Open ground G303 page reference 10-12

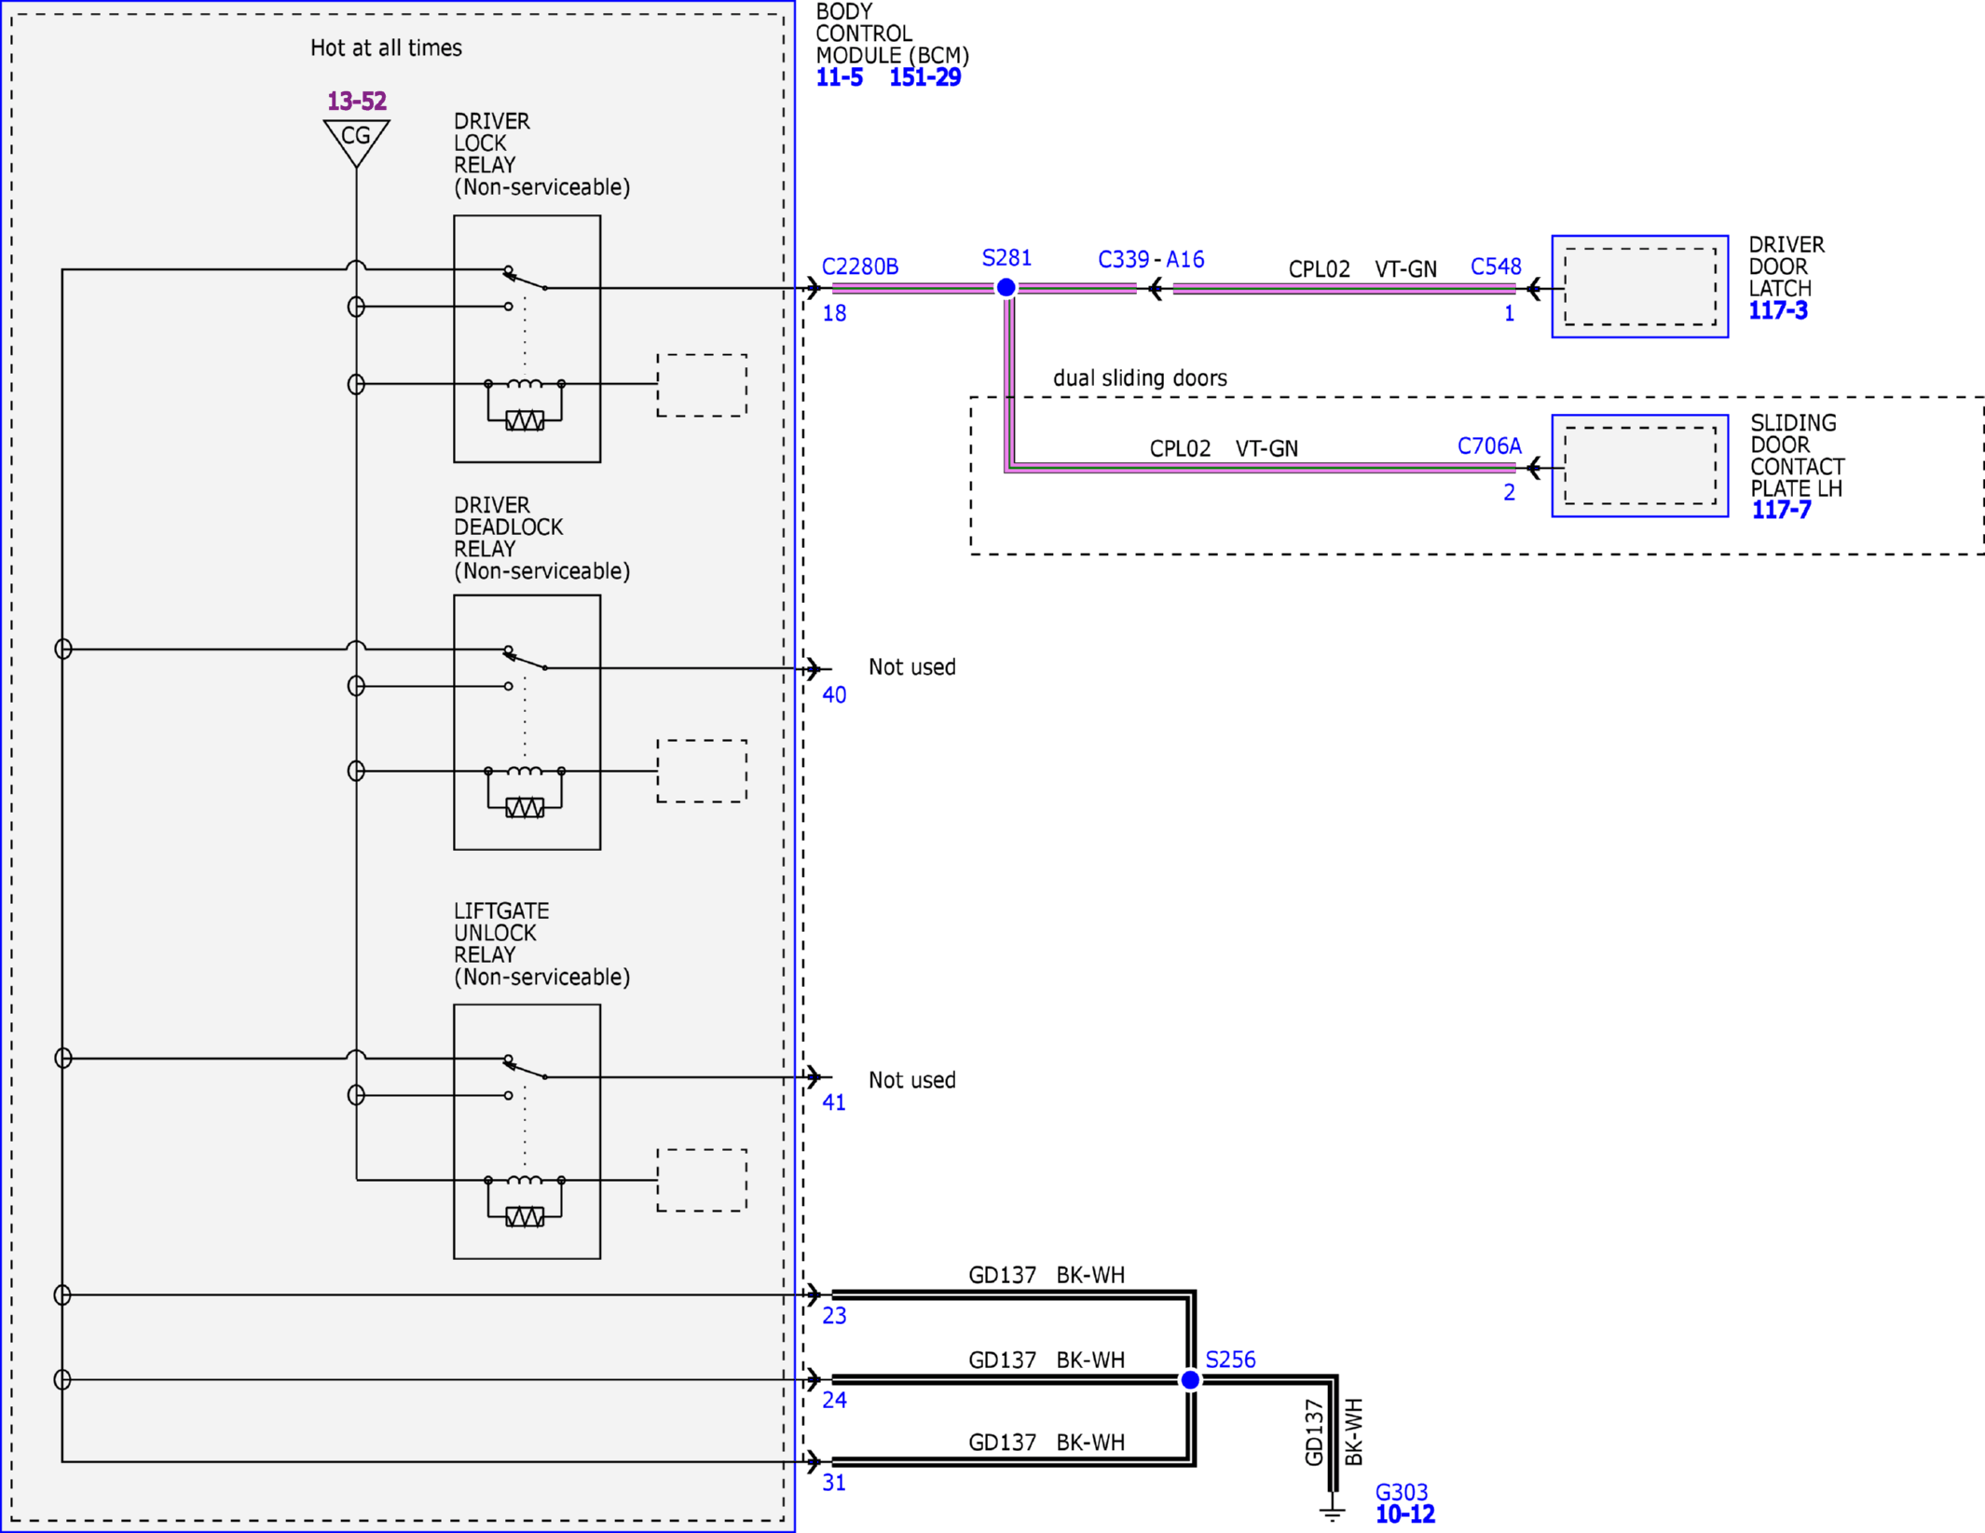tap(1405, 1514)
